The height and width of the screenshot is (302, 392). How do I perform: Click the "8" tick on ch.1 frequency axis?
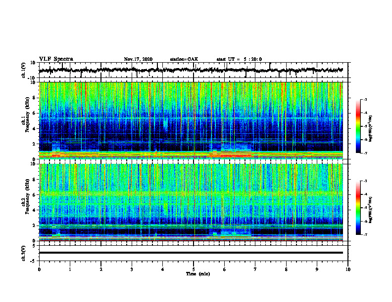coord(35,98)
